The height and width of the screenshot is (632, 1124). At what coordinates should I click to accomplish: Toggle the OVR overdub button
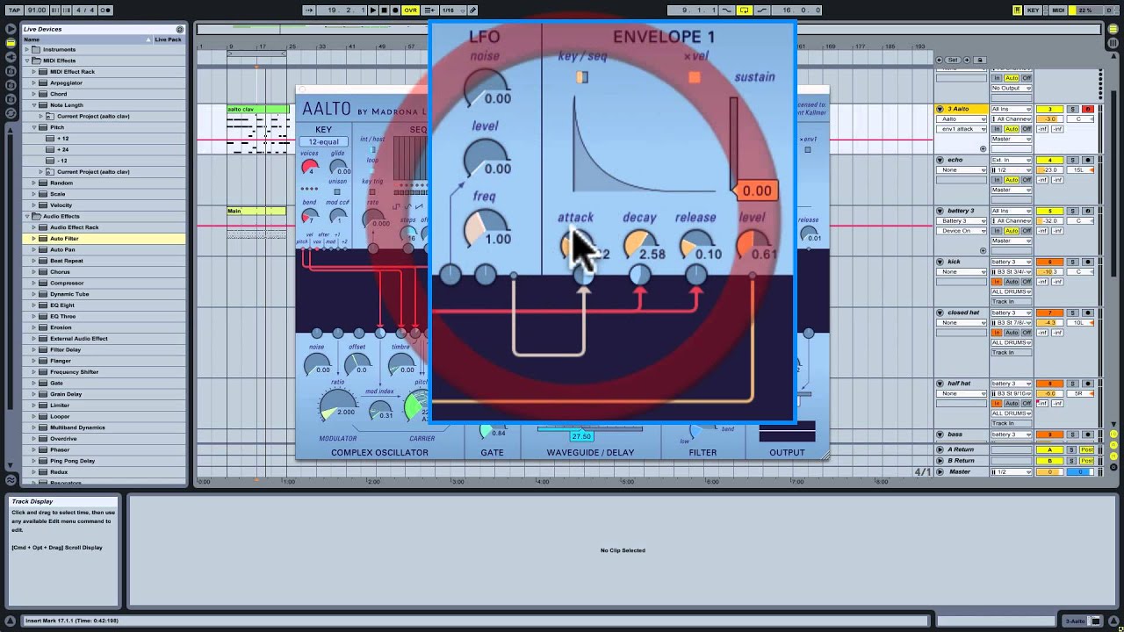coord(410,10)
